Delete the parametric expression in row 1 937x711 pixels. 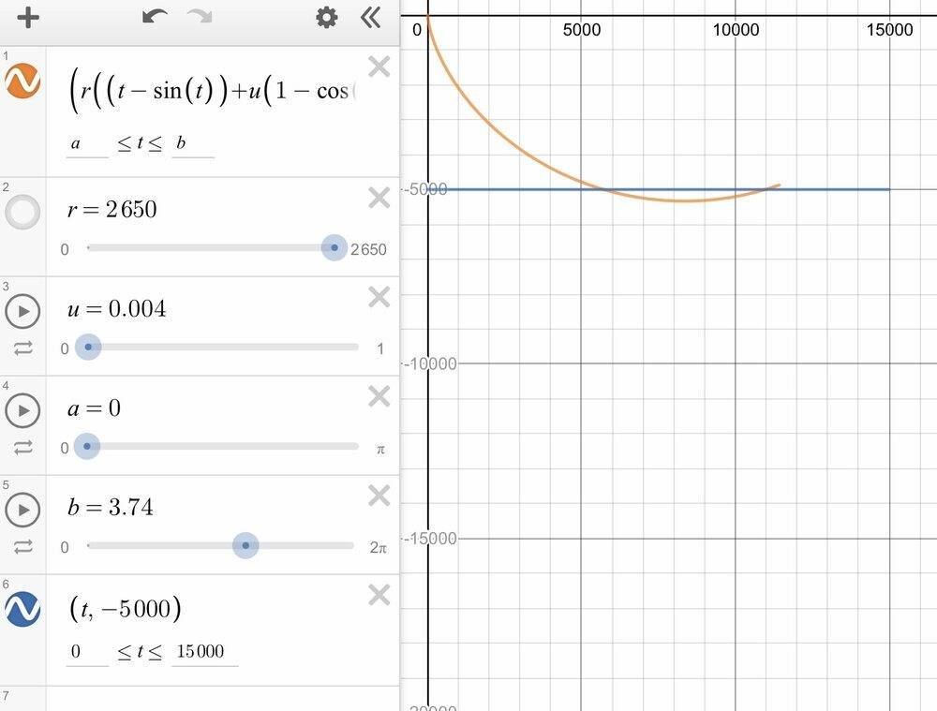(379, 67)
